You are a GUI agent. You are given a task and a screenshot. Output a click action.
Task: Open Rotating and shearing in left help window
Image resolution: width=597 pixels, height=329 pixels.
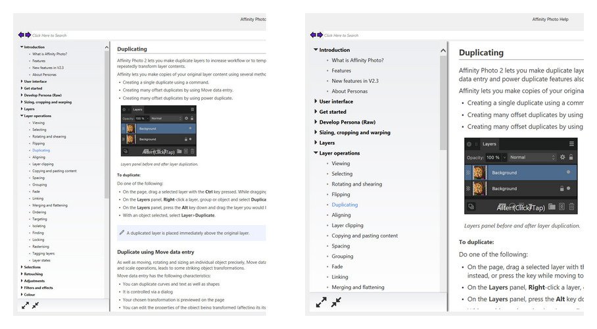(x=49, y=136)
